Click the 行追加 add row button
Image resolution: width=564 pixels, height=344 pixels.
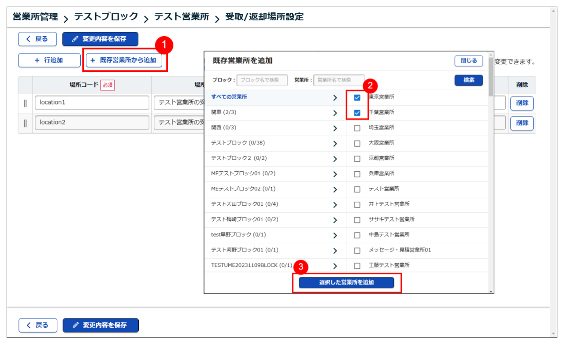pyautogui.click(x=49, y=60)
